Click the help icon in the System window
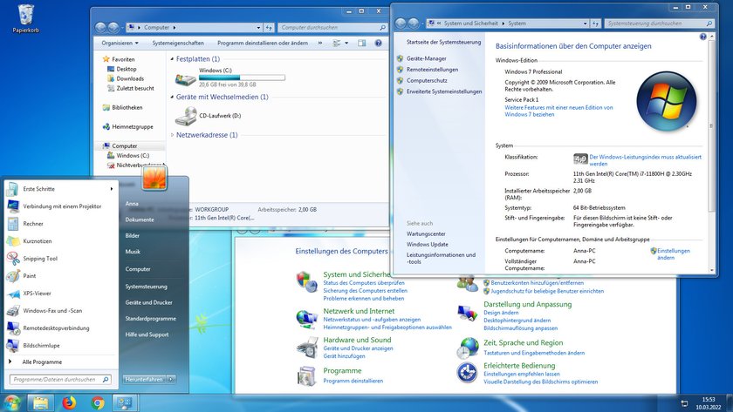Image resolution: width=733 pixels, height=412 pixels. pos(702,37)
